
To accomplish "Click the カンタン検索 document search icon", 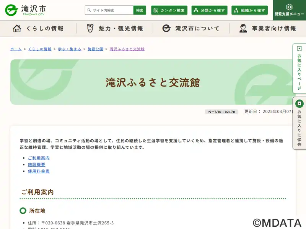I will [156, 10].
